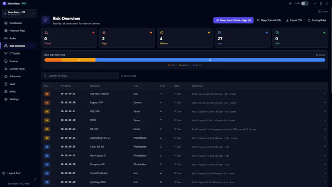The width and height of the screenshot is (332, 187).
Task: Toggle the LIVE switch
Action: 305,3
